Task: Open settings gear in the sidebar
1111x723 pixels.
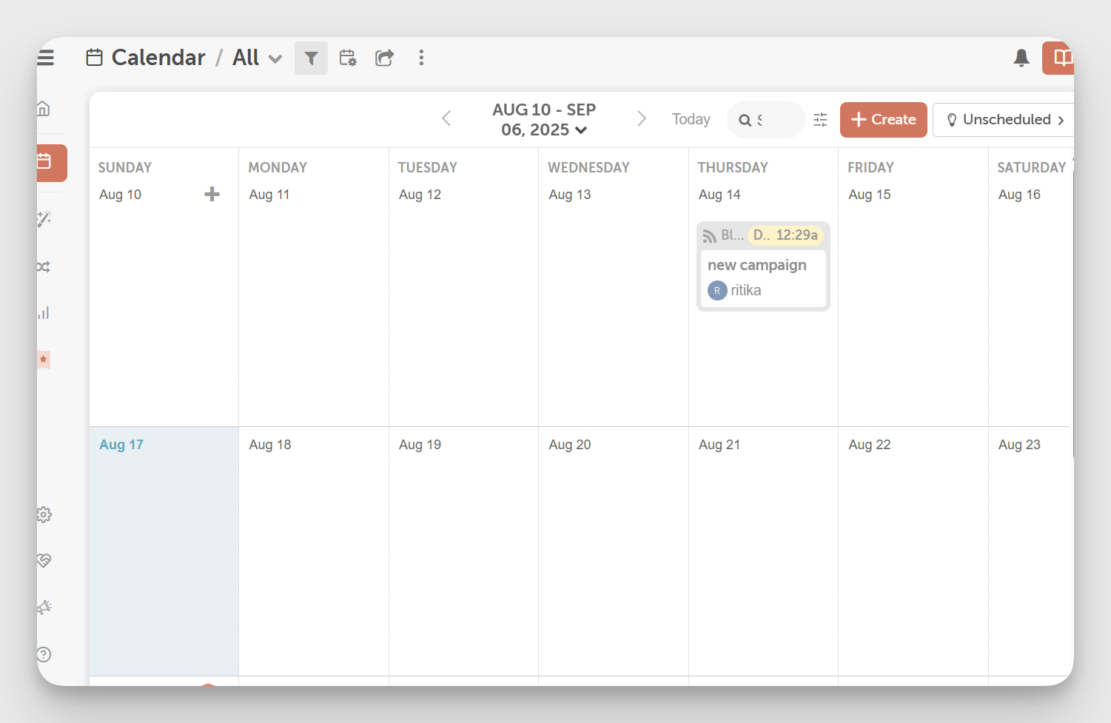Action: 44,514
